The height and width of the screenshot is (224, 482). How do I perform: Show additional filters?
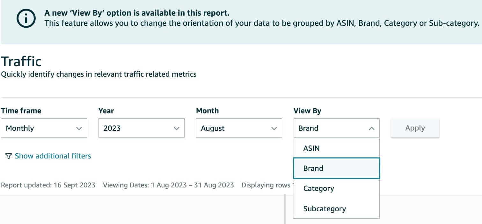point(53,156)
